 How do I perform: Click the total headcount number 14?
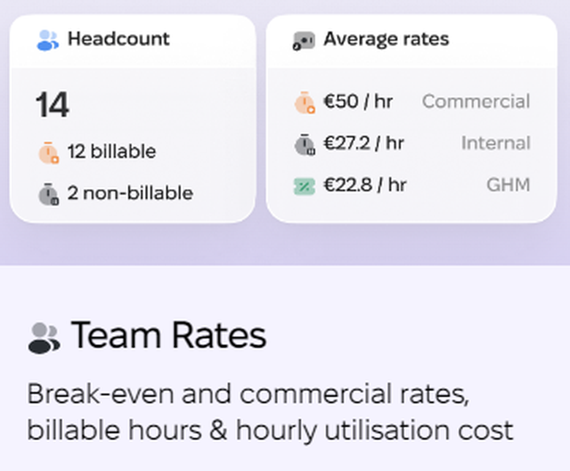click(52, 105)
